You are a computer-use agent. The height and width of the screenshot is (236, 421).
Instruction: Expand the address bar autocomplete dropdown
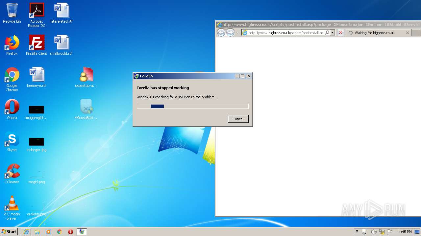pyautogui.click(x=333, y=33)
